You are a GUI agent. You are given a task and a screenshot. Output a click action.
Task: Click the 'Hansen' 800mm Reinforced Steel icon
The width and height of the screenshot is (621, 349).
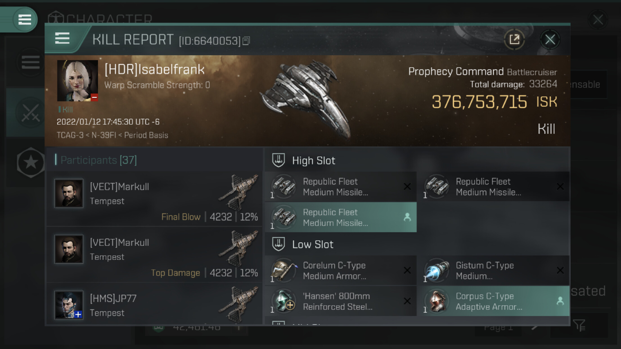[x=284, y=301]
